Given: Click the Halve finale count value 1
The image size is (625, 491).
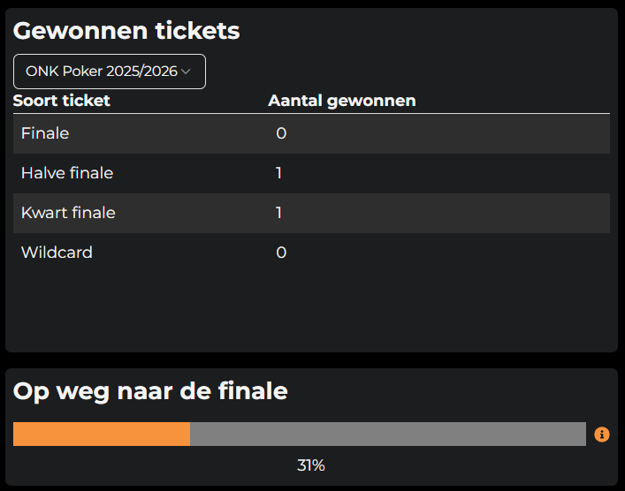Looking at the screenshot, I should [278, 173].
